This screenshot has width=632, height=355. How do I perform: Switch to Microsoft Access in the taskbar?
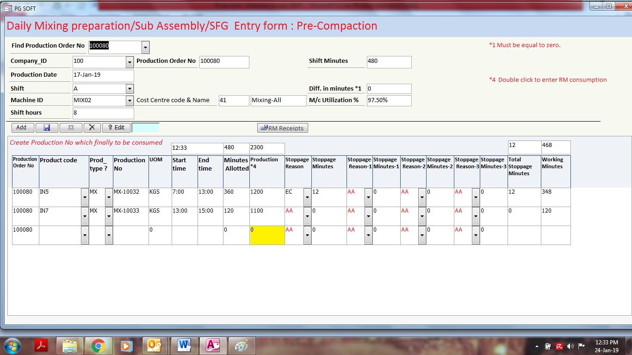click(212, 346)
